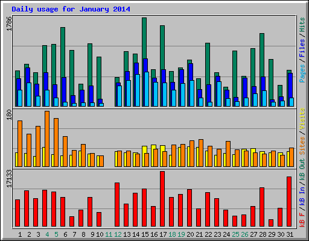Select the 'kB Out' legend label
This screenshot has width=309, height=241.
(302, 170)
